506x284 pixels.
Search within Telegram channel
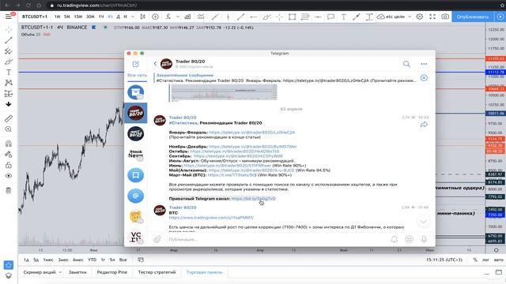[406, 64]
